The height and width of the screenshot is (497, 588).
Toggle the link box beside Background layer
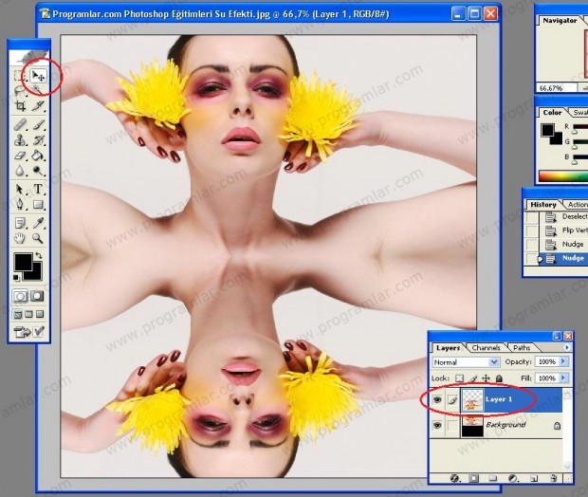click(452, 425)
